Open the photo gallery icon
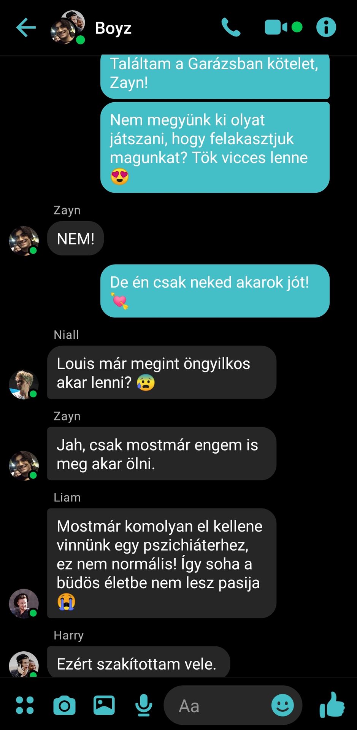Image resolution: width=357 pixels, height=730 pixels. [x=104, y=705]
